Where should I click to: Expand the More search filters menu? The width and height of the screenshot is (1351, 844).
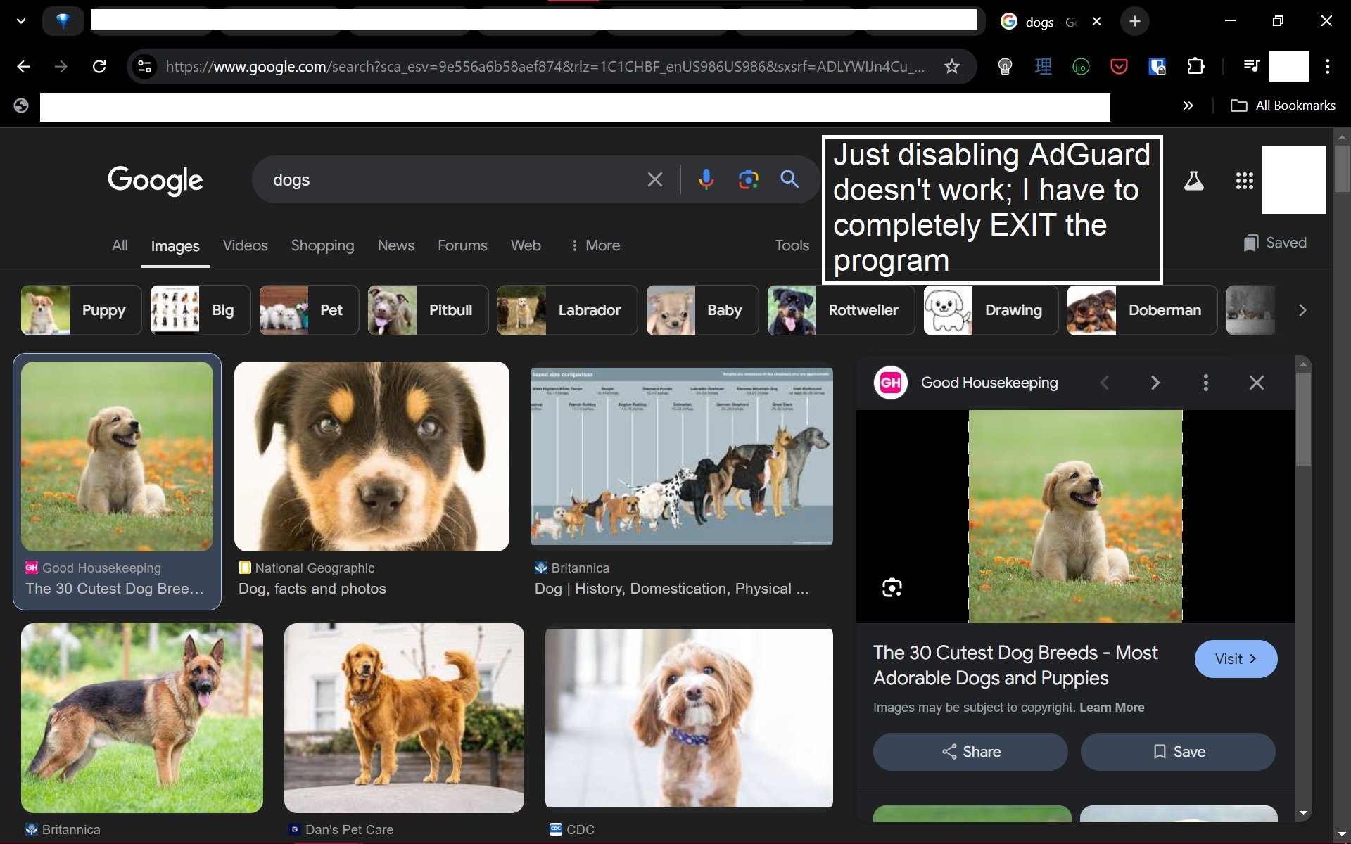[x=595, y=245]
